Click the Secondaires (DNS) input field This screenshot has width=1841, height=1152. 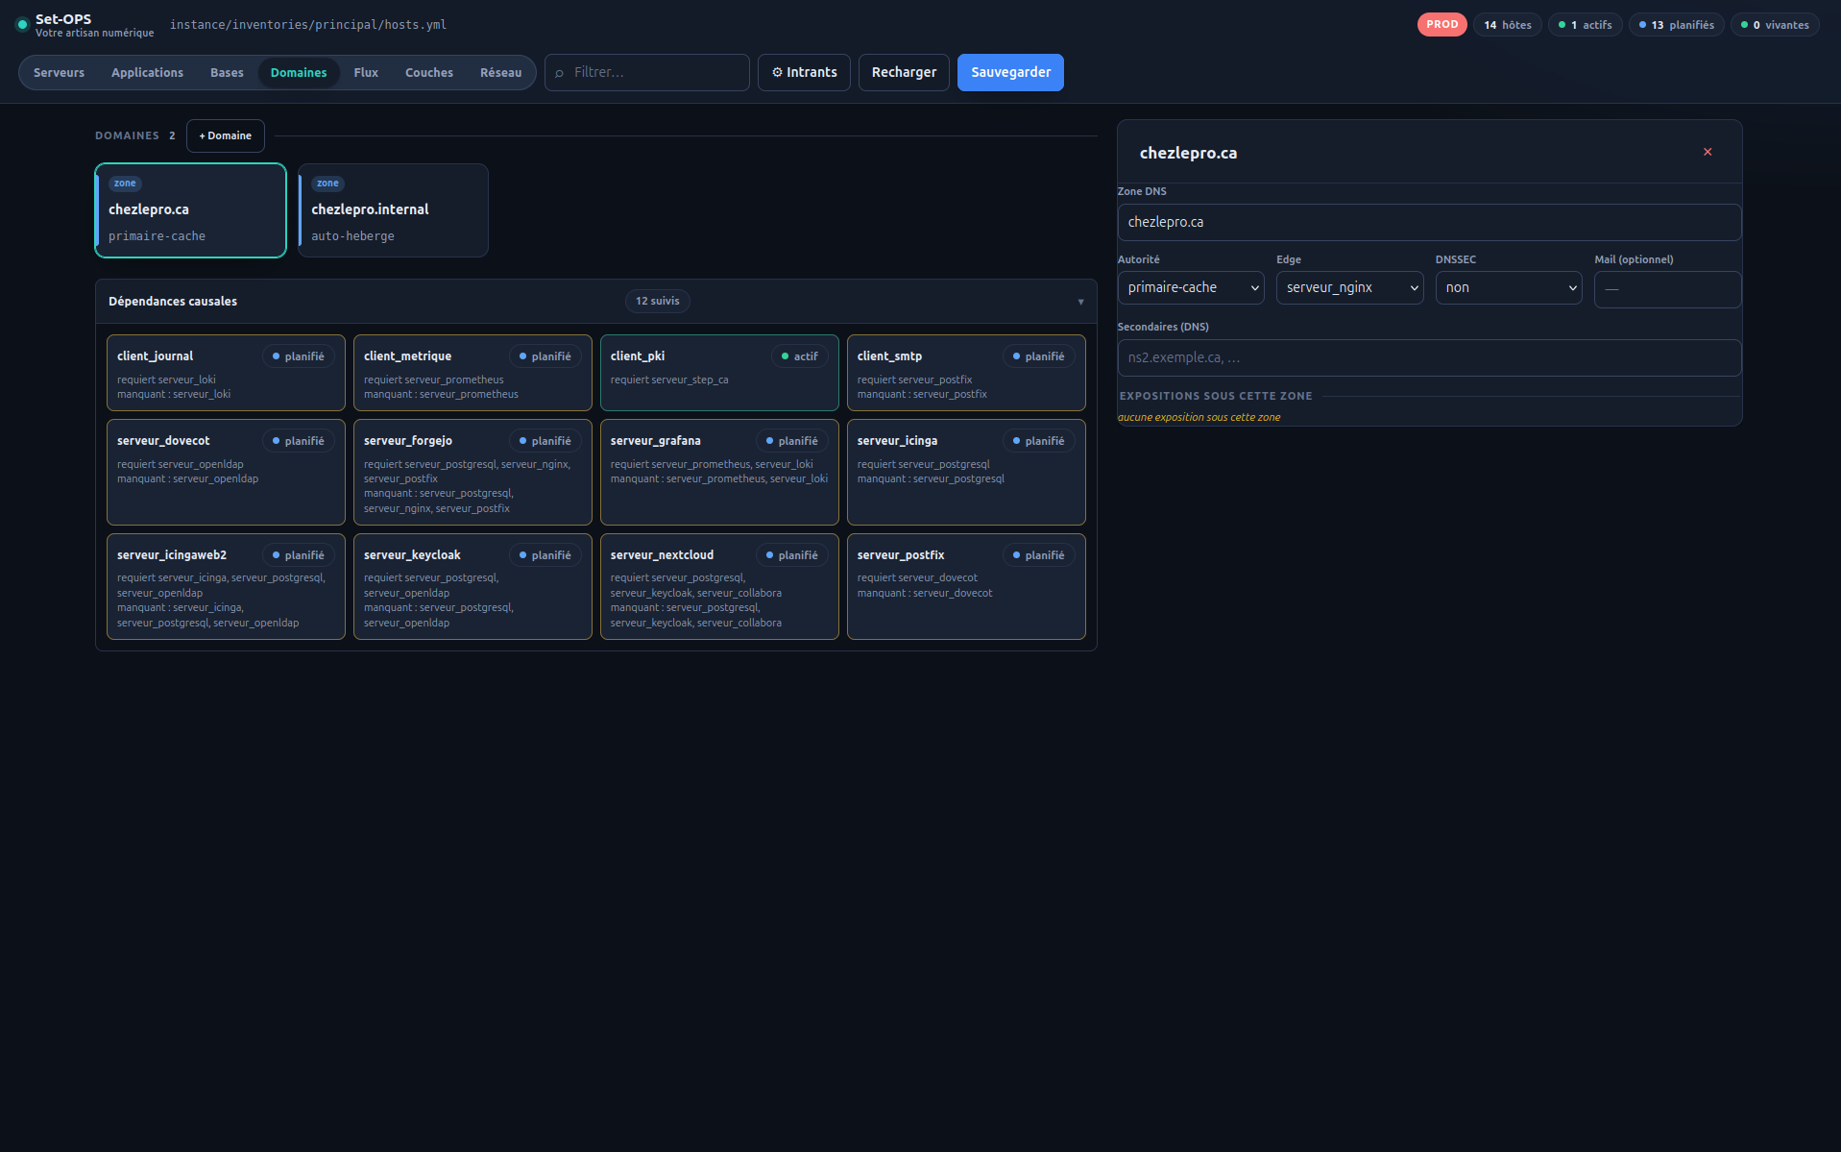click(x=1429, y=357)
